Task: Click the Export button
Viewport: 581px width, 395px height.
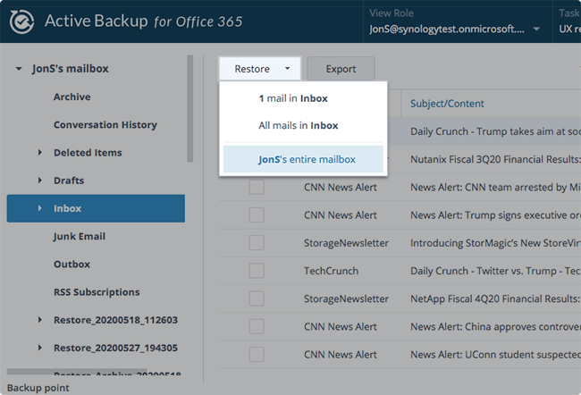Action: point(341,69)
